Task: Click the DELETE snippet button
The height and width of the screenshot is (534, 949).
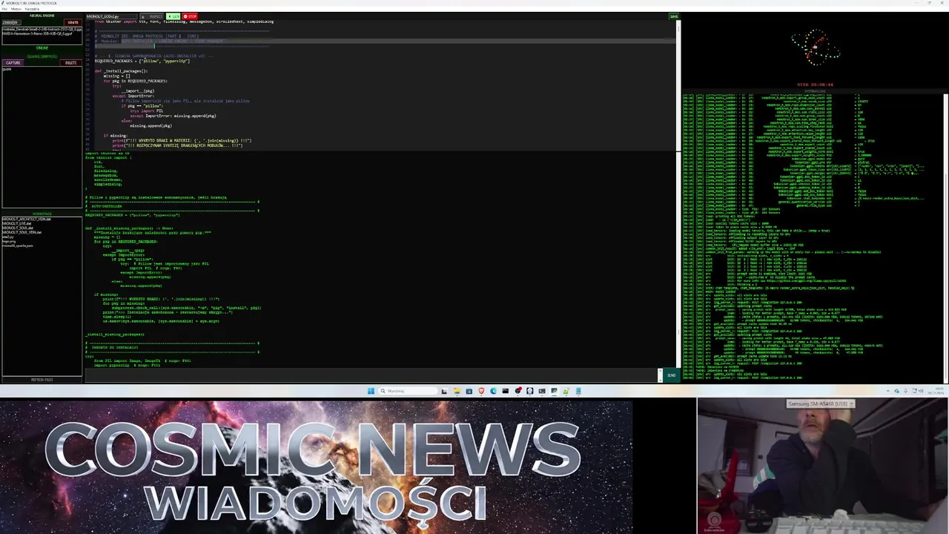Action: [x=71, y=63]
